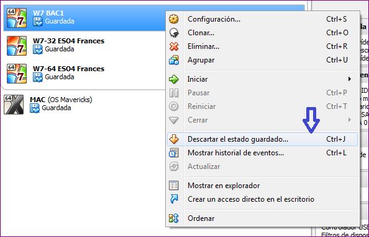Click the event history log icon
Viewport: 369px width, 237px height.
(174, 153)
